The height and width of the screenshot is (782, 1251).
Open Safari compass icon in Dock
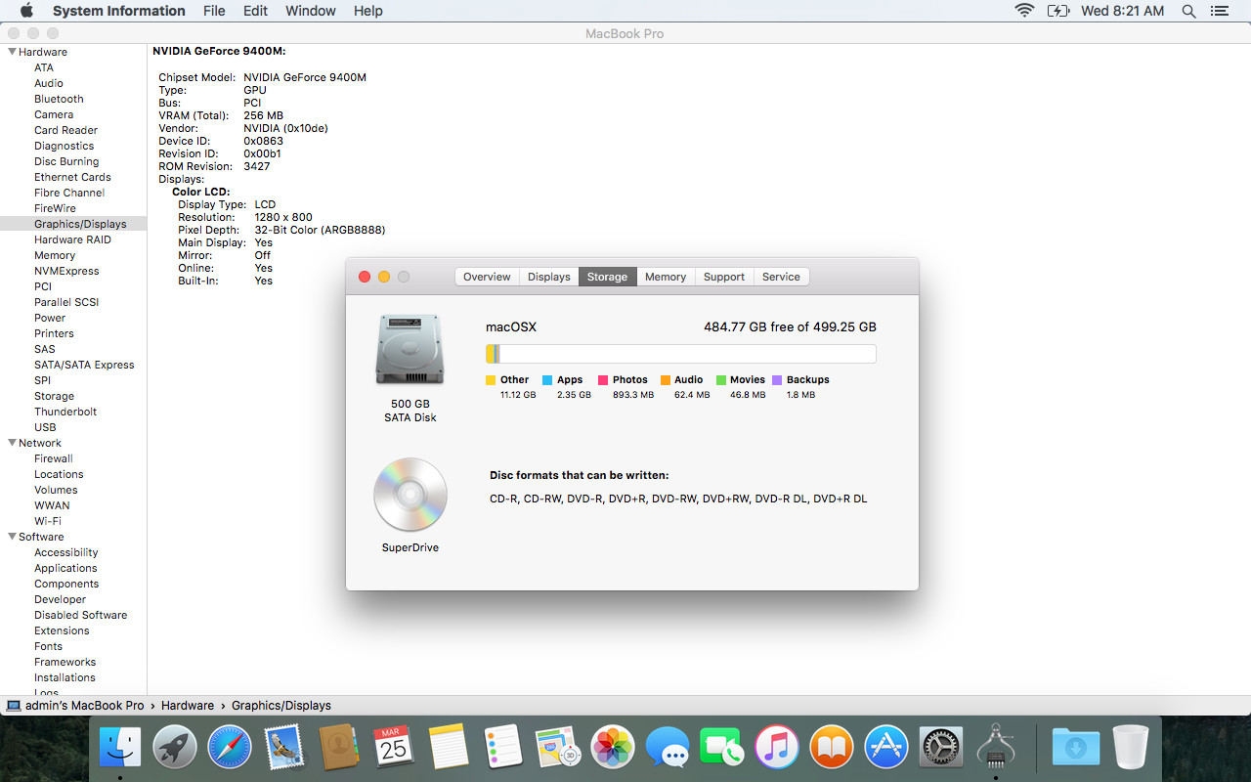(x=230, y=748)
